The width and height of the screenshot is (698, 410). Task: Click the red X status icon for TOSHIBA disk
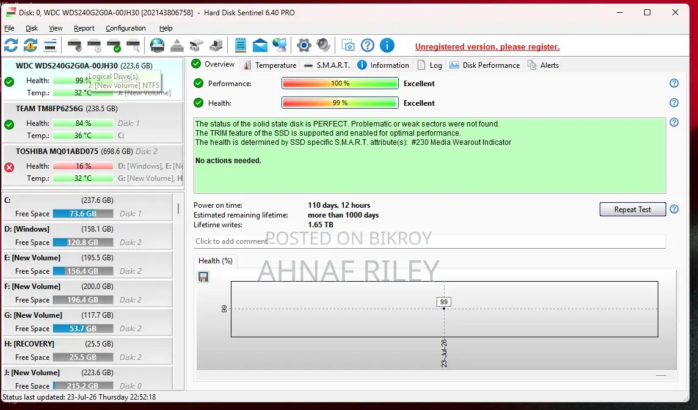(x=9, y=167)
